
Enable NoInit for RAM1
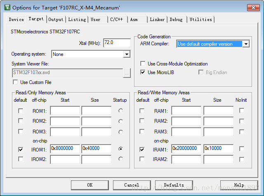click(x=242, y=111)
